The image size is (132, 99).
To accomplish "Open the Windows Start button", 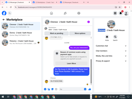I will (3, 97).
